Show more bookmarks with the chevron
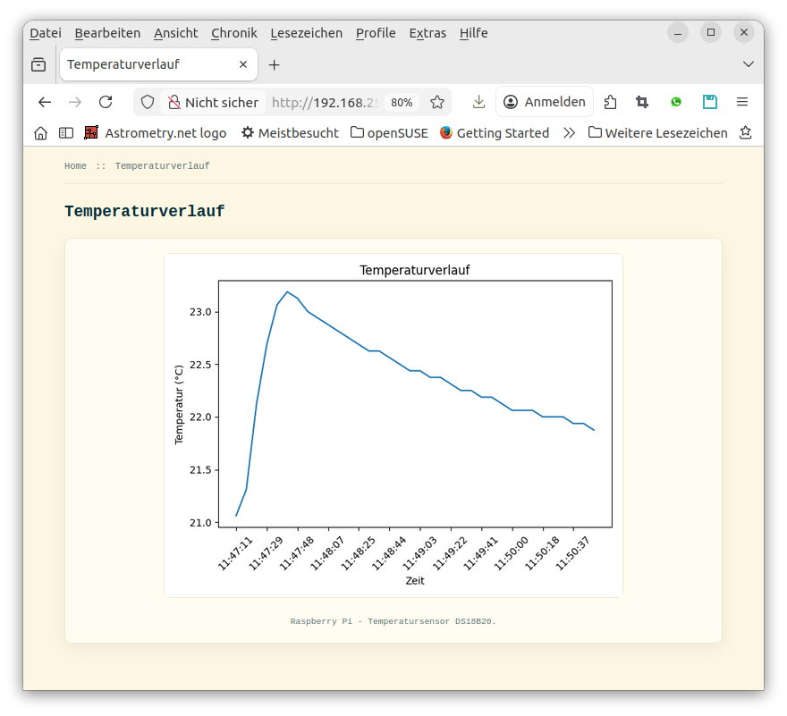The height and width of the screenshot is (716, 787). 569,133
